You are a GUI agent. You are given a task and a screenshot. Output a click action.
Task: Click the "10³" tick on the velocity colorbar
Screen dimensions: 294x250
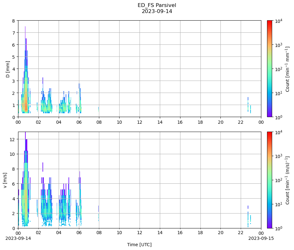pyautogui.click(x=278, y=156)
